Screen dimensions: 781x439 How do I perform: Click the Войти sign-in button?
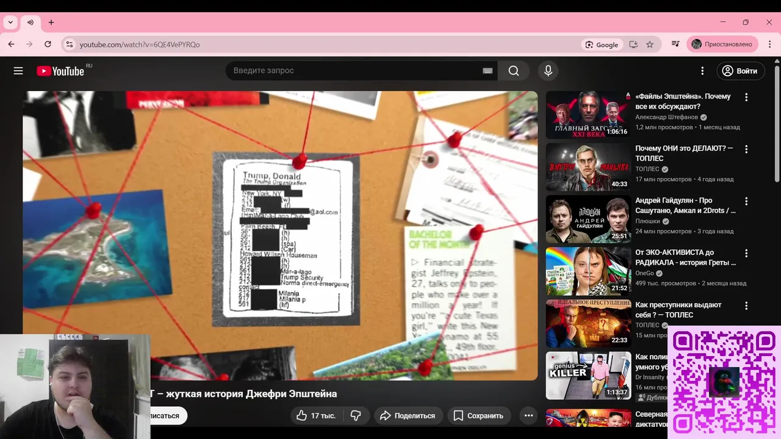[740, 71]
